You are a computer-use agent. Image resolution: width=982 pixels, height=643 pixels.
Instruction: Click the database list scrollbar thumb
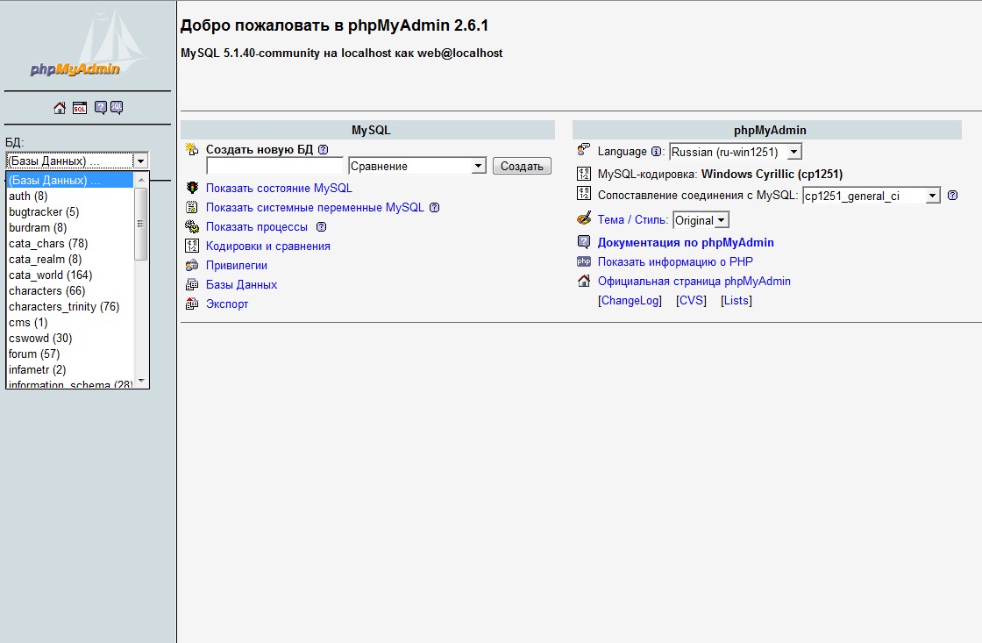click(x=141, y=224)
